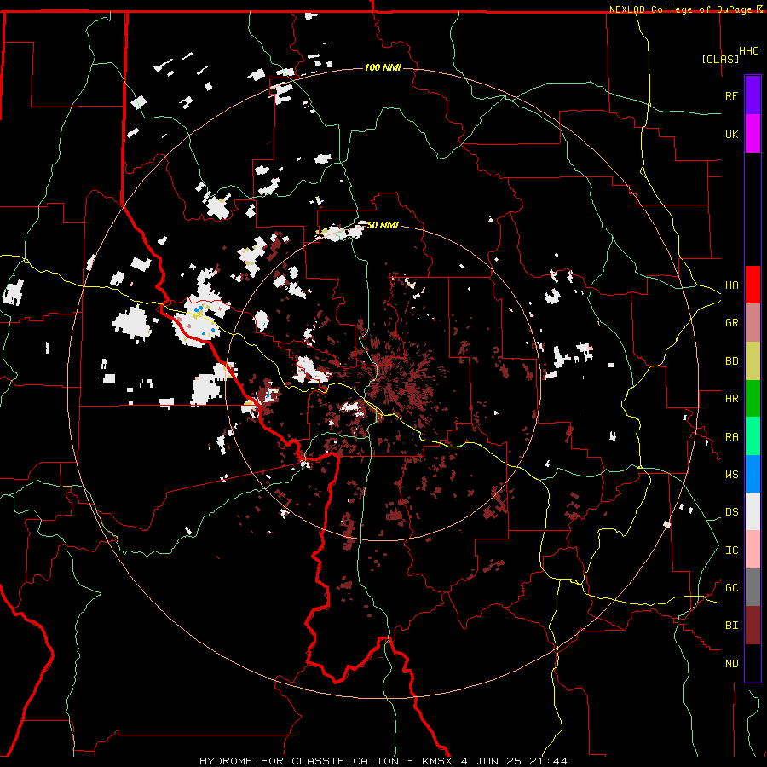Select the BD yellow legend block
This screenshot has height=767, width=767.
753,360
